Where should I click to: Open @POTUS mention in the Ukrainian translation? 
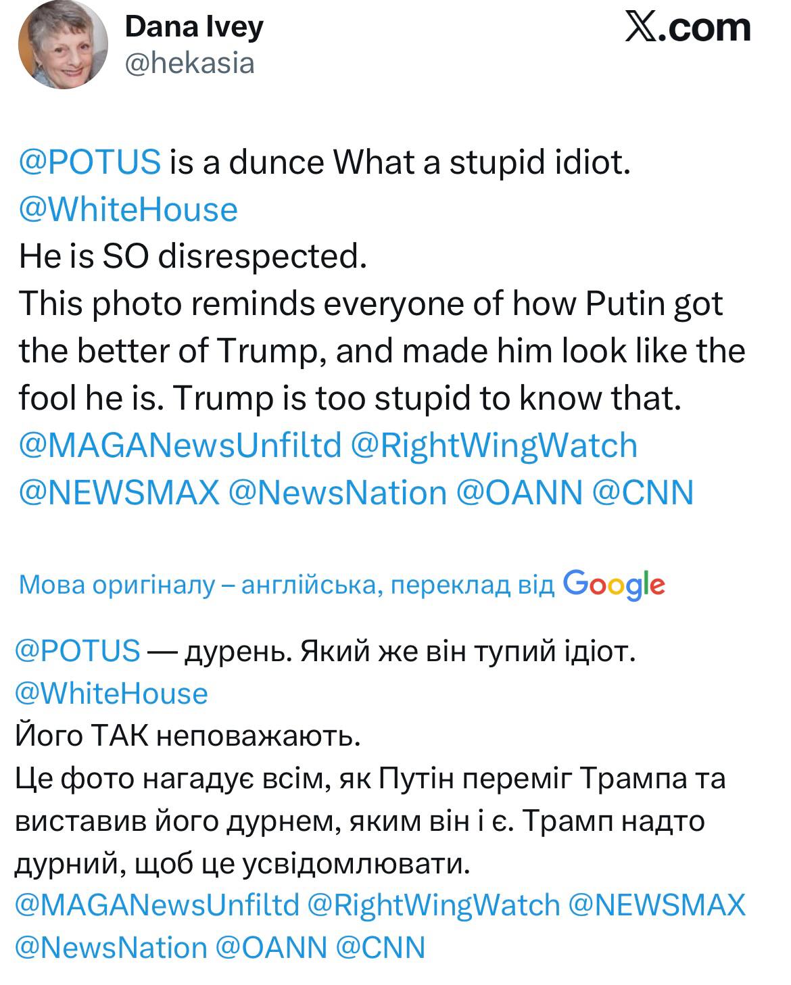coord(77,651)
